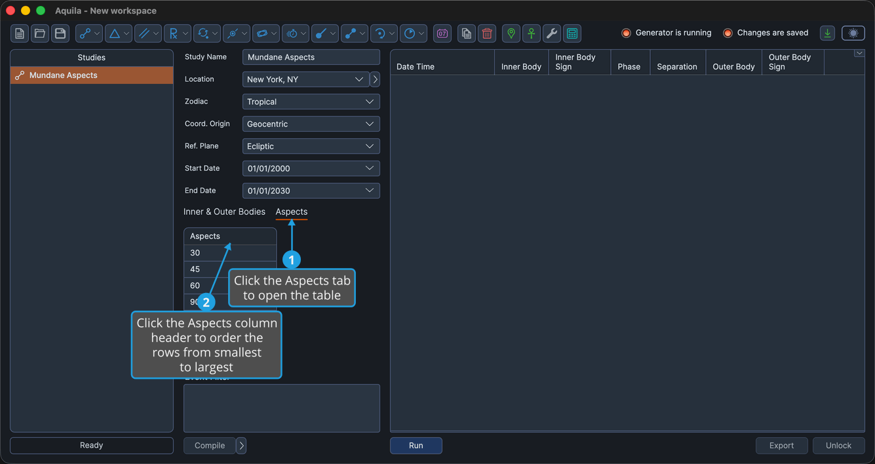Screen dimensions: 875x464
Task: Click the Unlock button
Action: coord(839,446)
